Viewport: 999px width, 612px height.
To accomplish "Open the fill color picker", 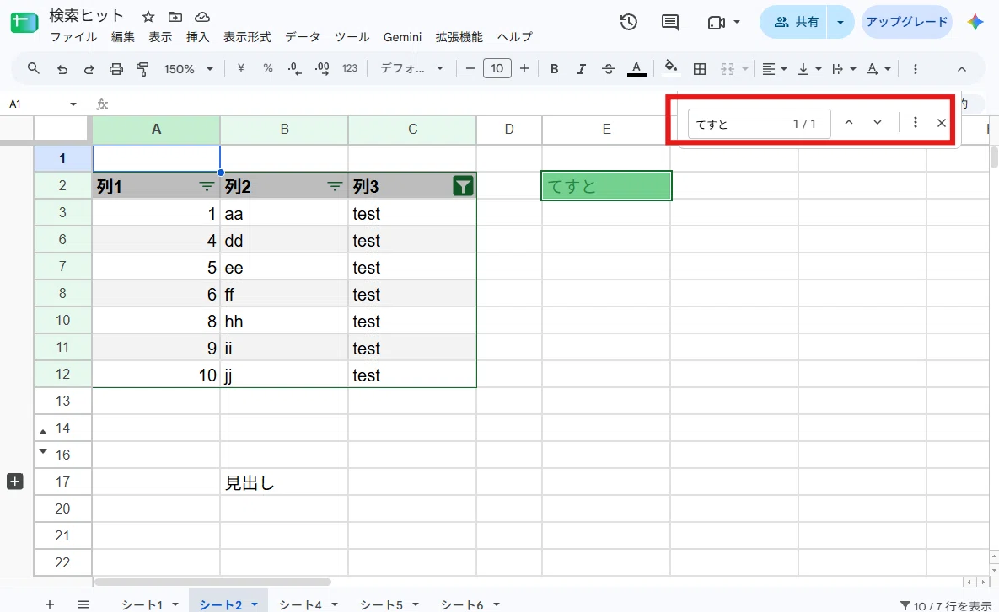I will tap(670, 68).
